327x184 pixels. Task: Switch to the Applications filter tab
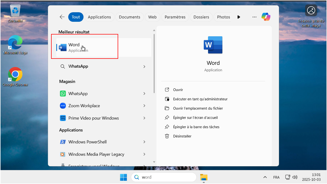(99, 17)
